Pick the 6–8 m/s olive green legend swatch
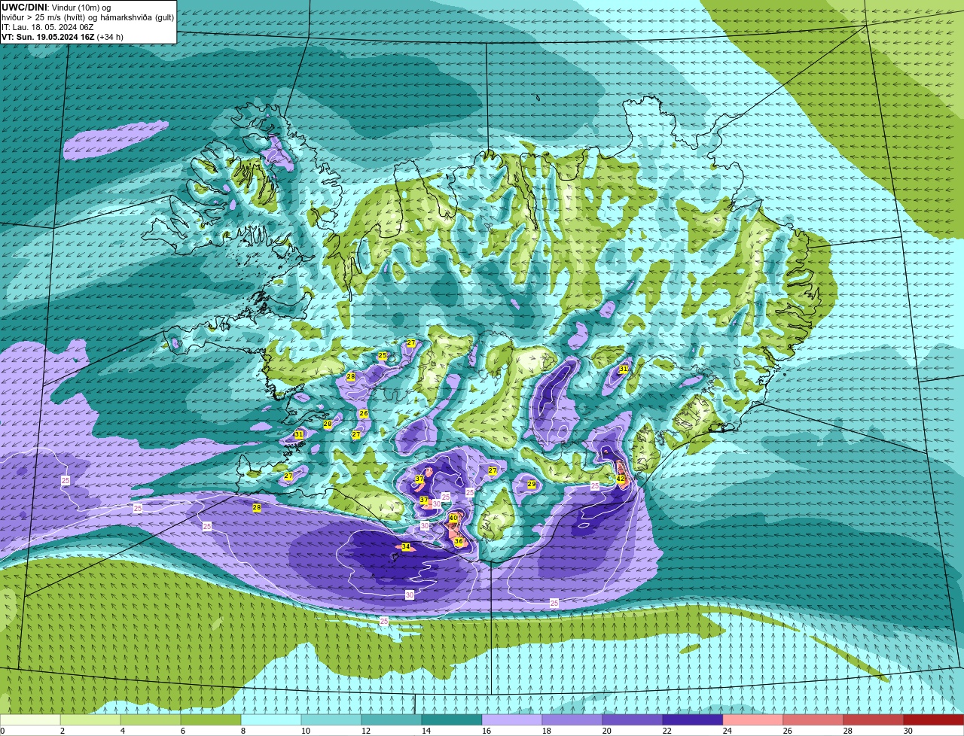The width and height of the screenshot is (964, 736). tap(211, 719)
